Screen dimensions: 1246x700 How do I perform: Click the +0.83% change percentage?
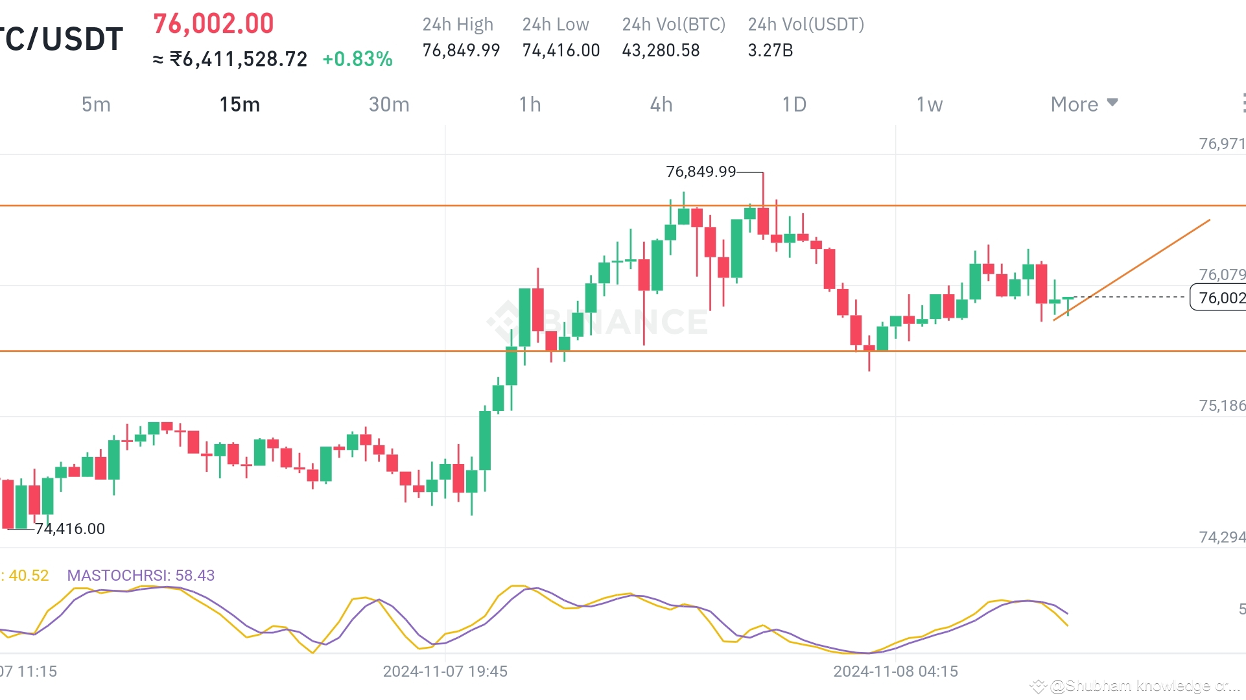pos(357,59)
